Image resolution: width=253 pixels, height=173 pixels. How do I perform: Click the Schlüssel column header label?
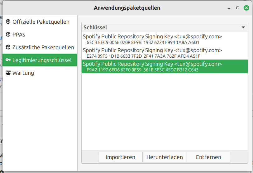point(95,27)
